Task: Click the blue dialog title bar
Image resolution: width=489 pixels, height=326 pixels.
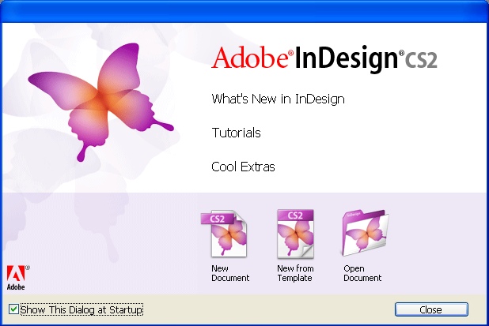Action: [244, 11]
